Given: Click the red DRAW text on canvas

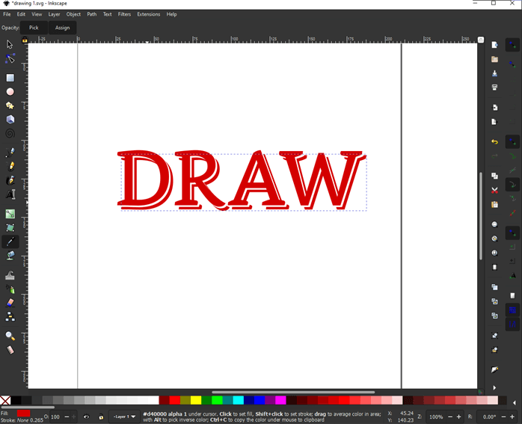Looking at the screenshot, I should (x=242, y=180).
